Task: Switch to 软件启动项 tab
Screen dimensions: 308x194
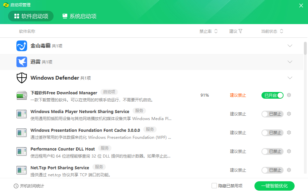Action: 31,16
